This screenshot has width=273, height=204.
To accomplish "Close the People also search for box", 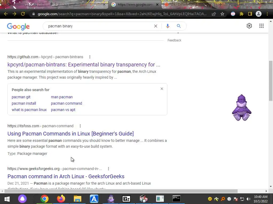I will click(162, 89).
